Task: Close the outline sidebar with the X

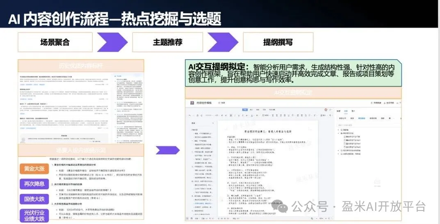Action: pos(213,123)
